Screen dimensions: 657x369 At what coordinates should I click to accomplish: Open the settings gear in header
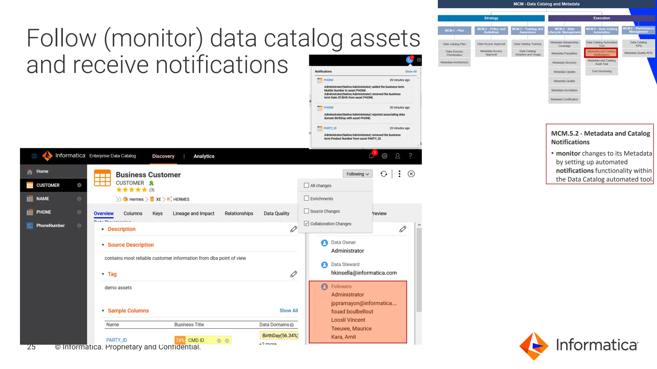point(385,156)
